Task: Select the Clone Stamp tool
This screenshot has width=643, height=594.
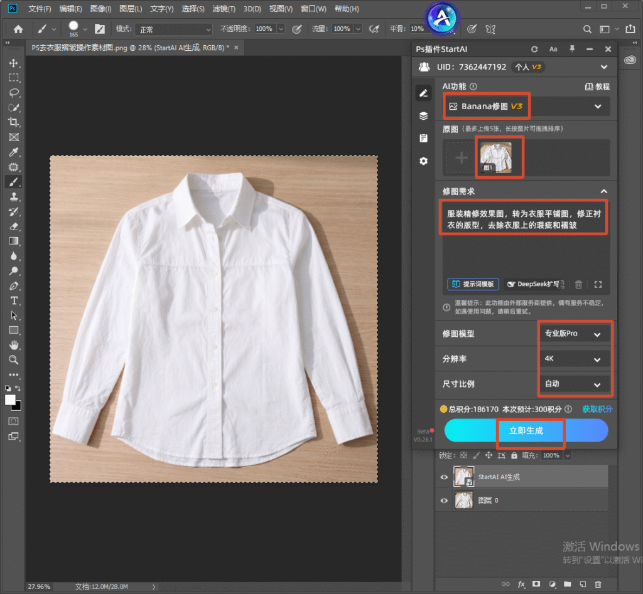Action: (x=14, y=196)
